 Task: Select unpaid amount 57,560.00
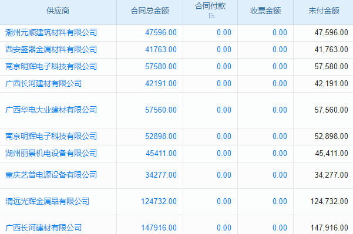331,110
